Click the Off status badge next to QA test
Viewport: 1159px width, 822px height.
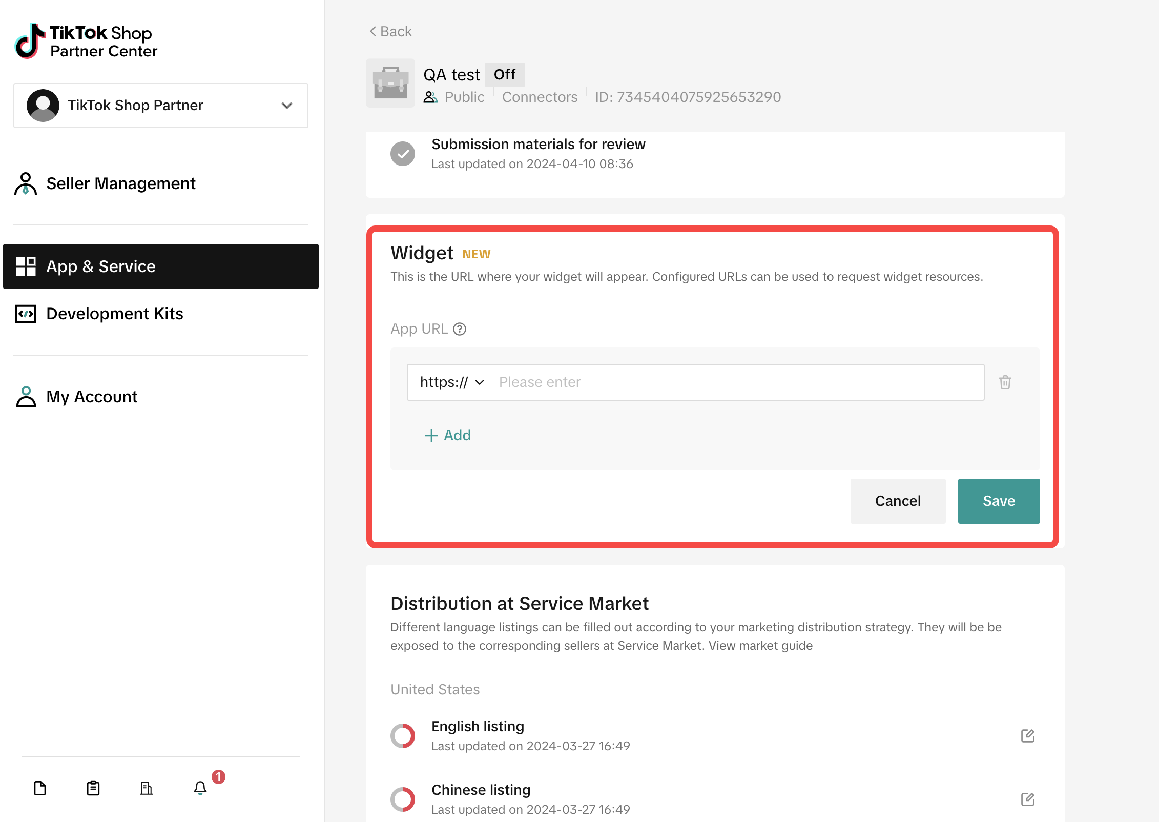(505, 75)
